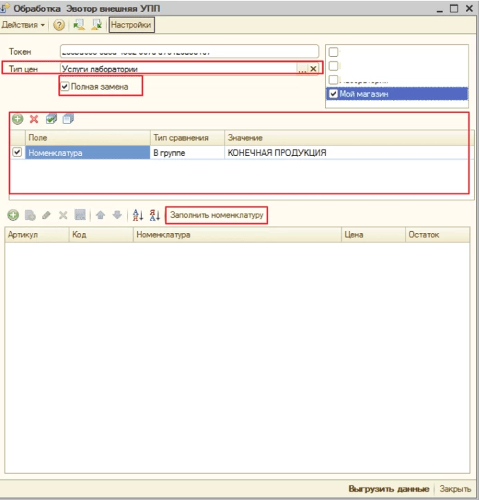Viewport: 479px width, 500px height.
Task: Open the Действия dropdown menu
Action: coord(24,25)
